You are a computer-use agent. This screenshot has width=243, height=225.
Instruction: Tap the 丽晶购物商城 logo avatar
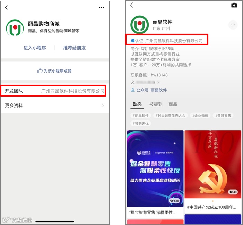[15, 28]
